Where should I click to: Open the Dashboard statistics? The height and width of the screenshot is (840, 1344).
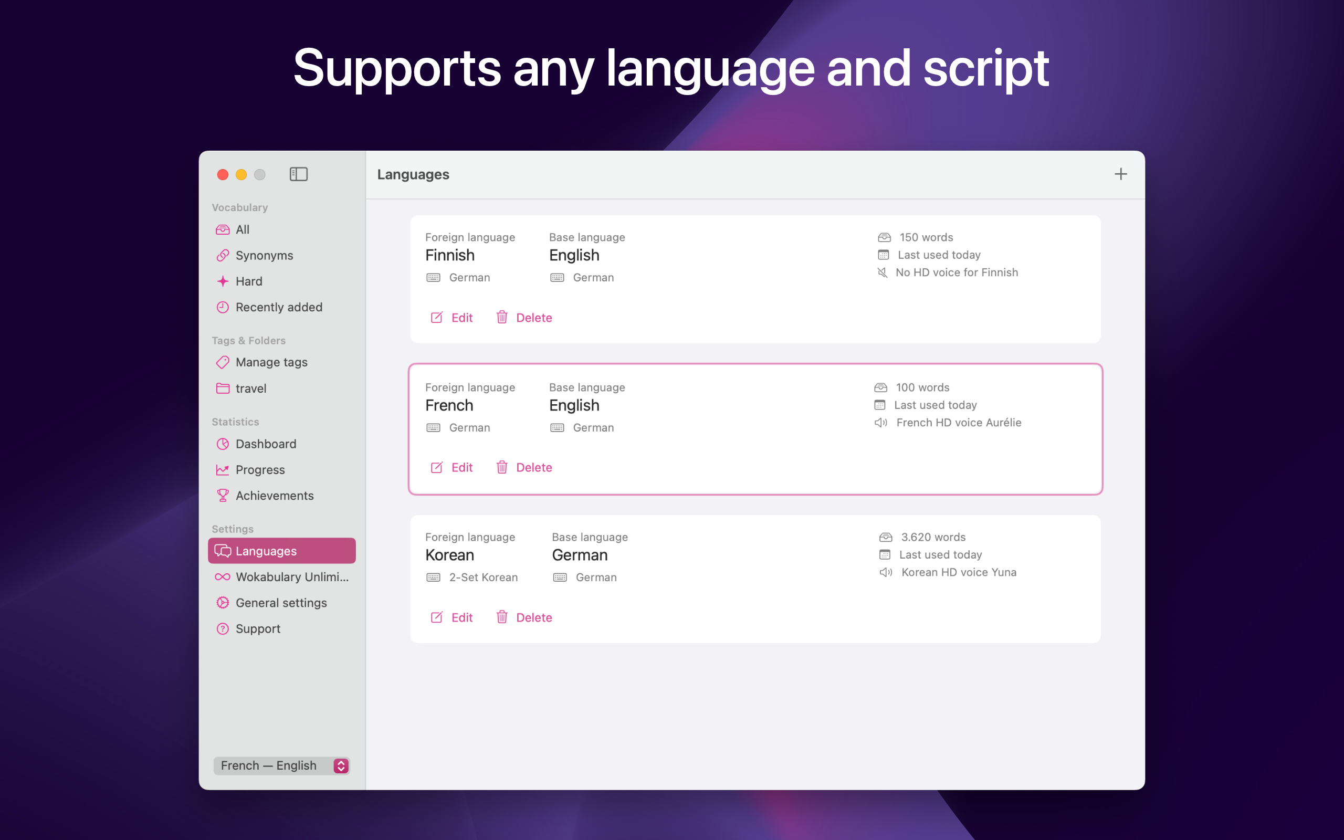281,444
